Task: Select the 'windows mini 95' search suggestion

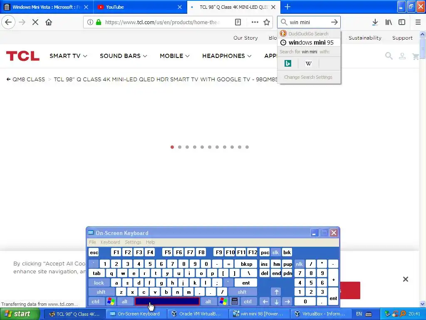Action: tap(309, 42)
